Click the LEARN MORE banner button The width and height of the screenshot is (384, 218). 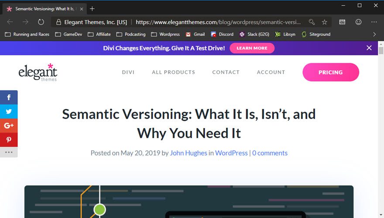pyautogui.click(x=252, y=48)
